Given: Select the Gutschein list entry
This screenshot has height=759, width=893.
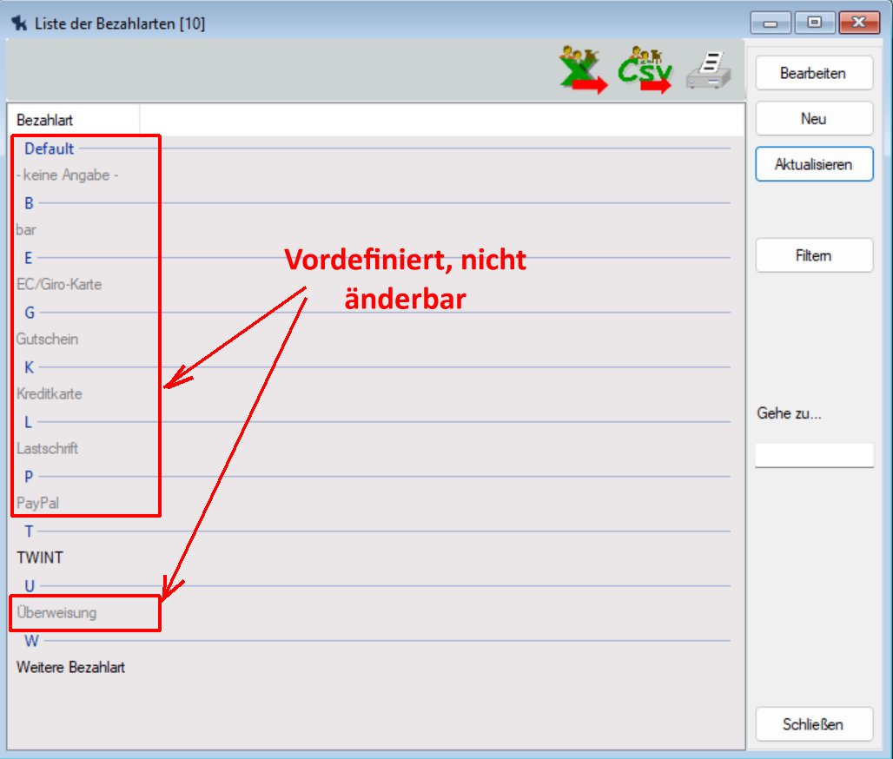Looking at the screenshot, I should (47, 339).
